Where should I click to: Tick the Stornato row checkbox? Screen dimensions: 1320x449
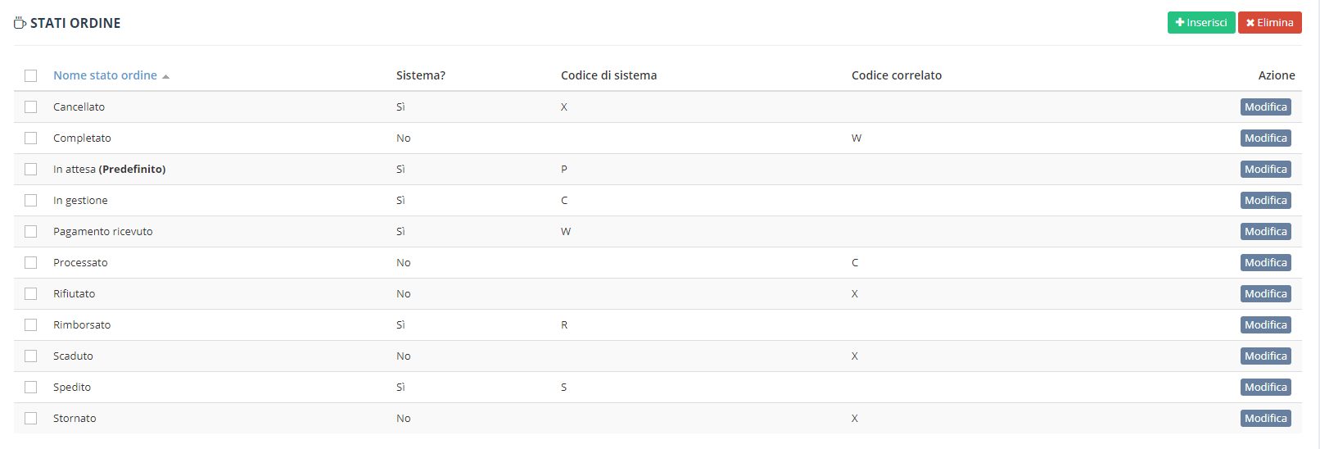31,418
